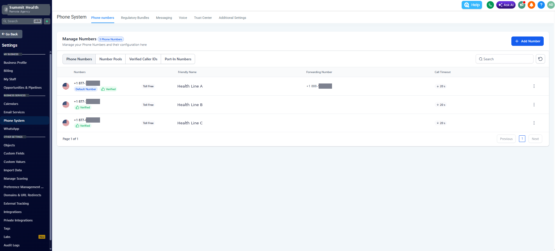Switch to the Messaging tab
The width and height of the screenshot is (555, 251).
pos(164,18)
